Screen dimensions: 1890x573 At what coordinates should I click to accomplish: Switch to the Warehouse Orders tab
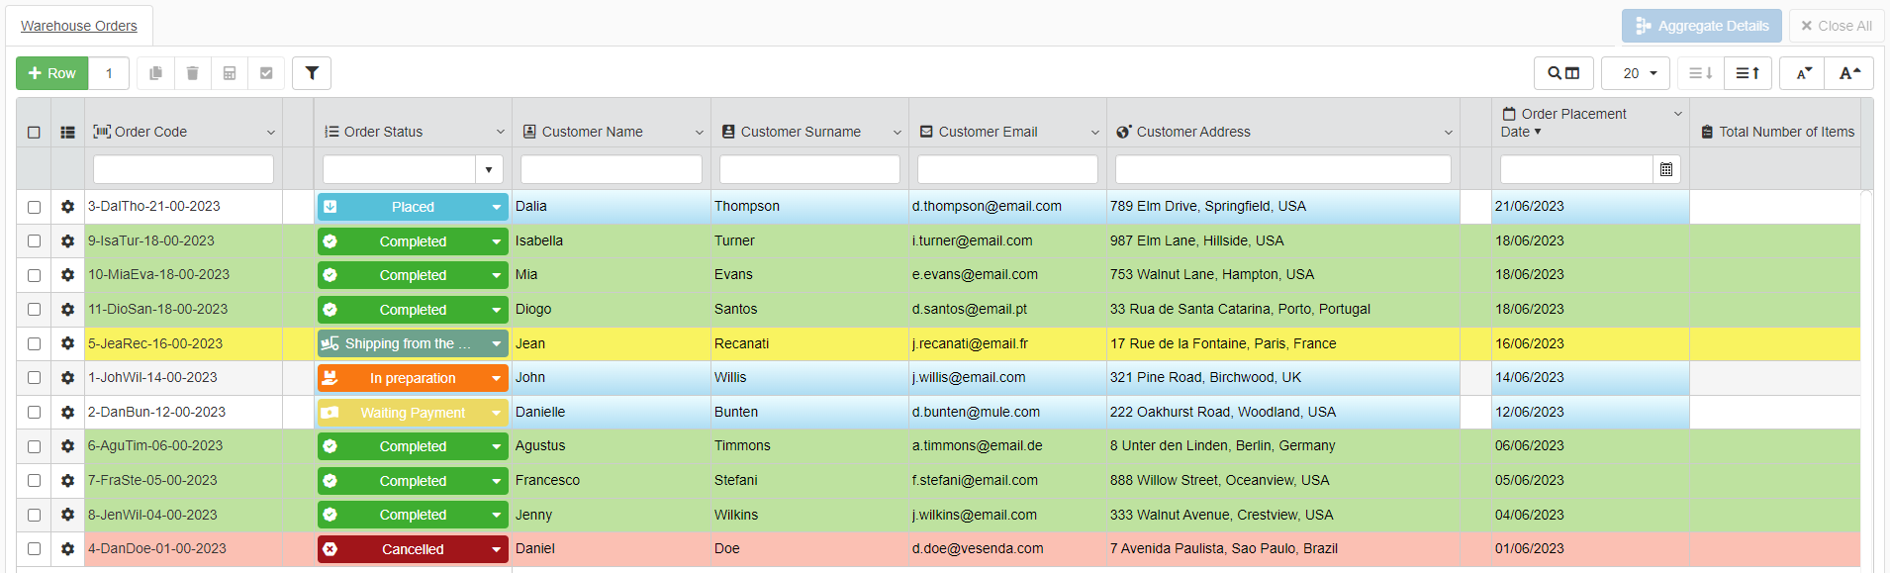(x=79, y=26)
